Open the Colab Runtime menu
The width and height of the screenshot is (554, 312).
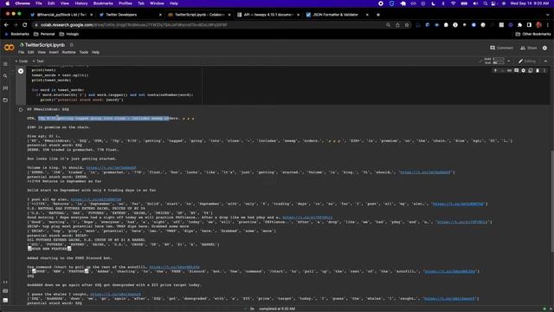coord(68,52)
